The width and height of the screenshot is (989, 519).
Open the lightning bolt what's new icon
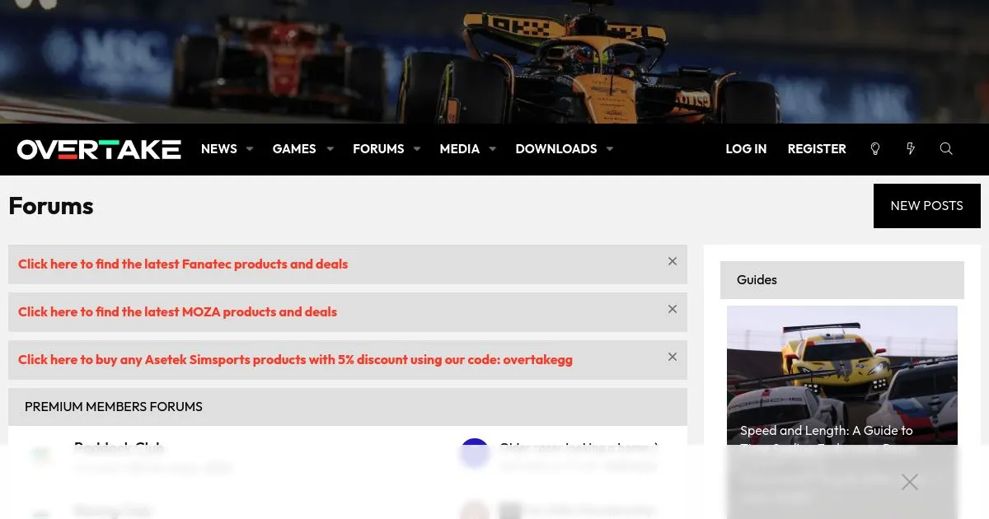point(911,149)
